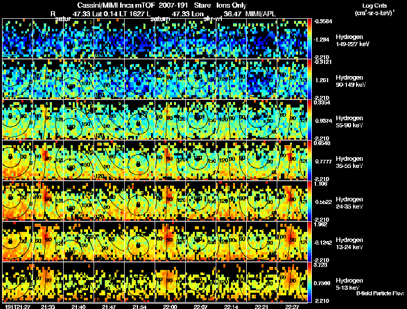Click the 0.7777 color scale value
This screenshot has height=309, width=407.
click(x=323, y=161)
